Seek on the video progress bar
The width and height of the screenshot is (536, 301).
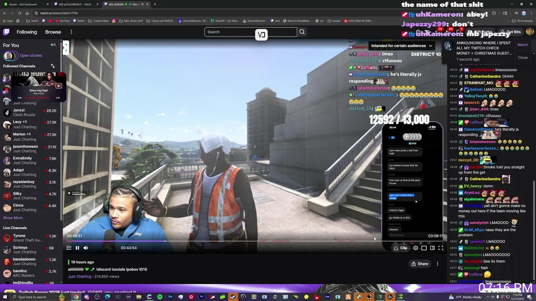point(255,241)
